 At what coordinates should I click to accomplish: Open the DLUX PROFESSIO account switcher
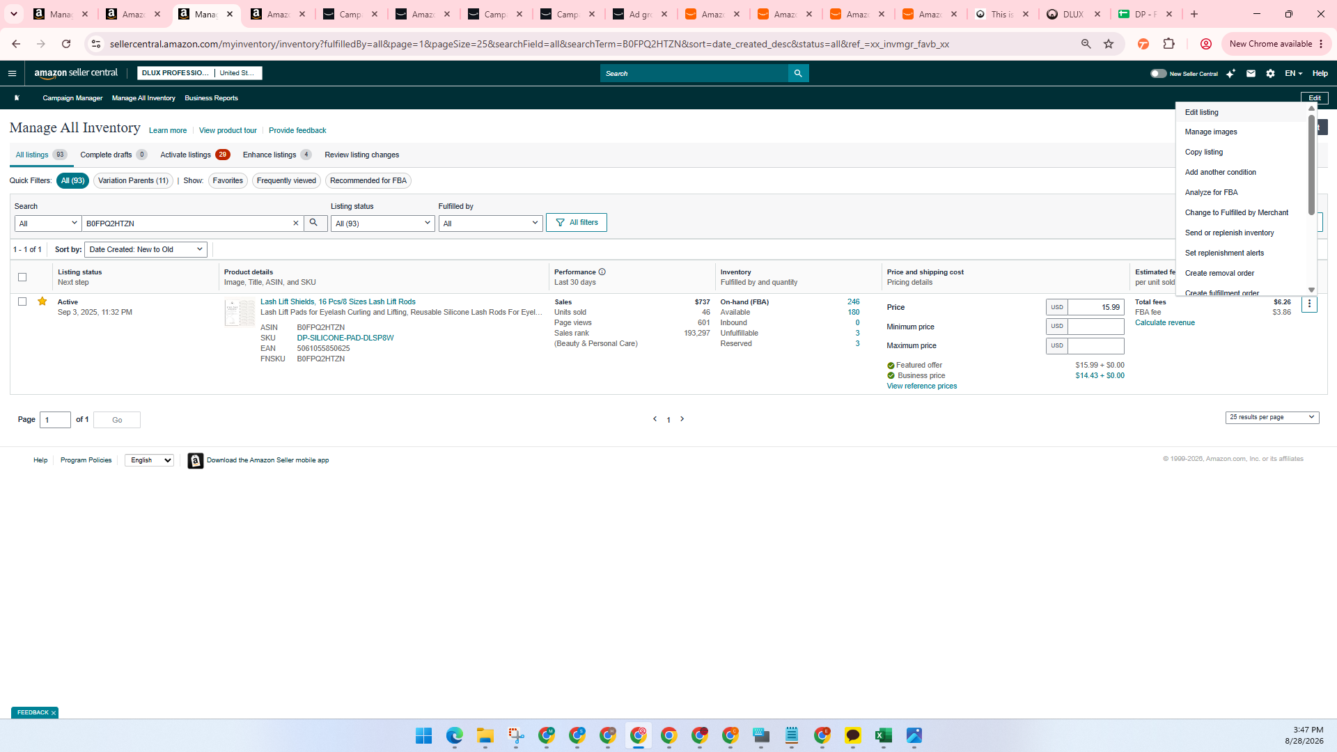199,73
